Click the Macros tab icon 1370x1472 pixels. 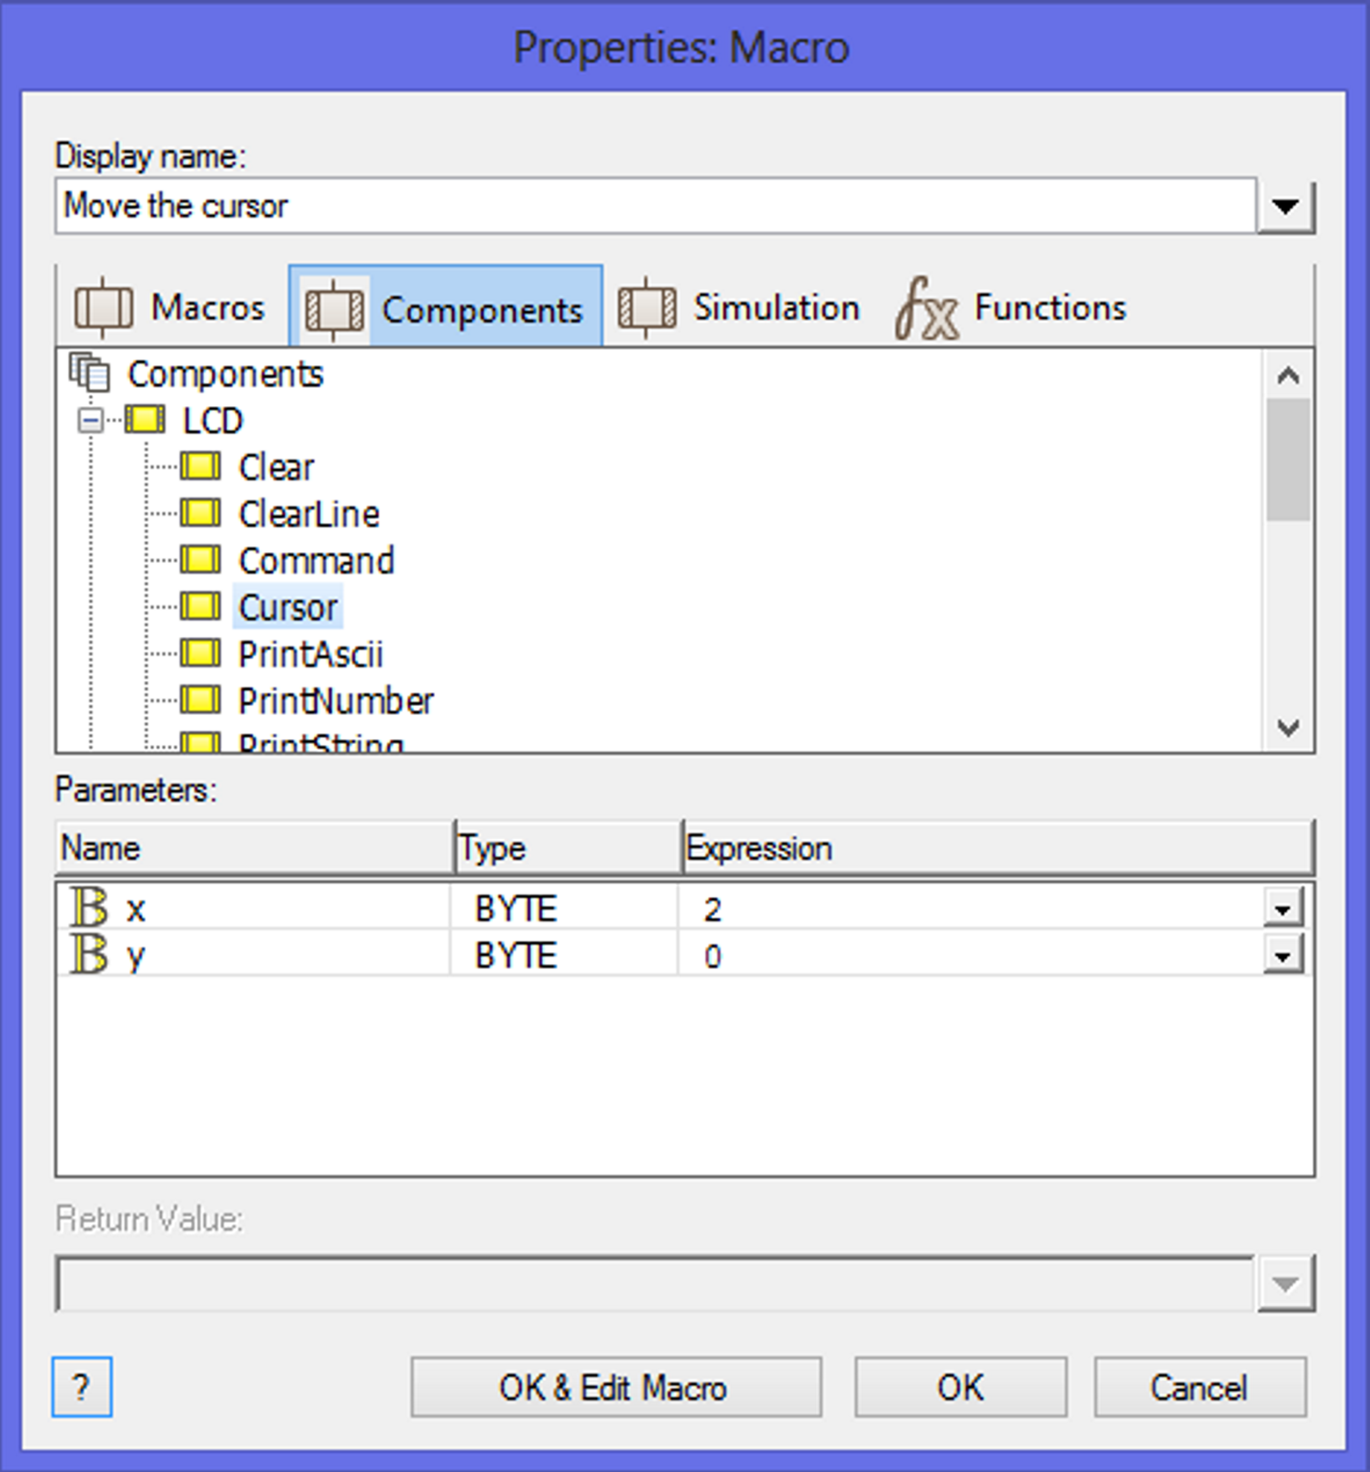point(103,307)
